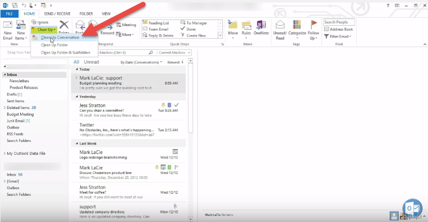Switch to the FOLDER tab
This screenshot has width=428, height=222.
pos(86,14)
